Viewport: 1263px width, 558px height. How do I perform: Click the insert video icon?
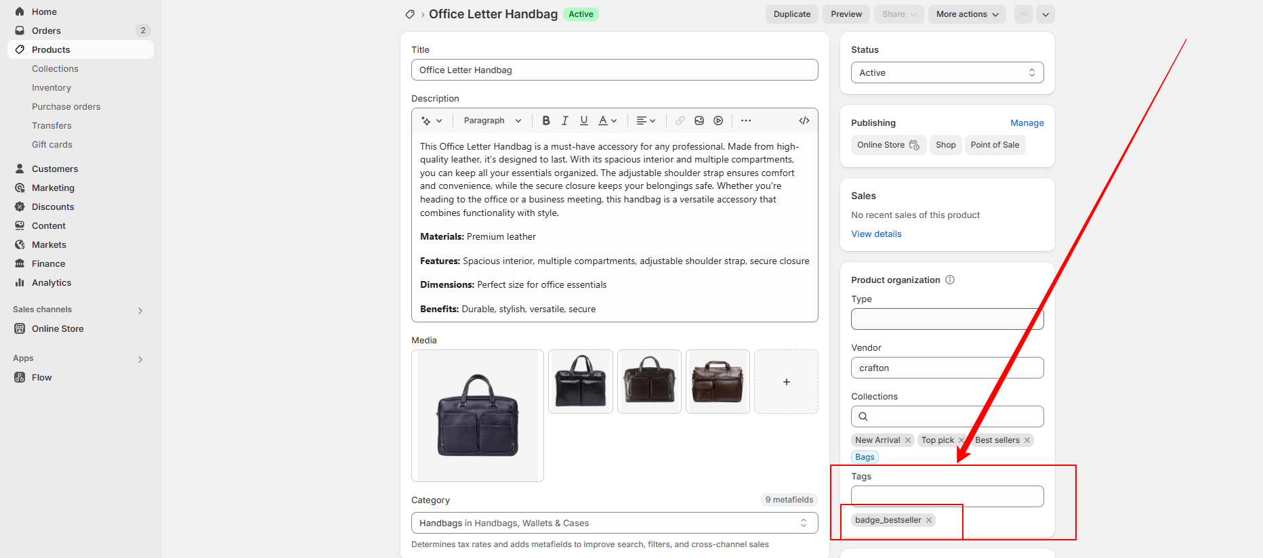pyautogui.click(x=718, y=121)
